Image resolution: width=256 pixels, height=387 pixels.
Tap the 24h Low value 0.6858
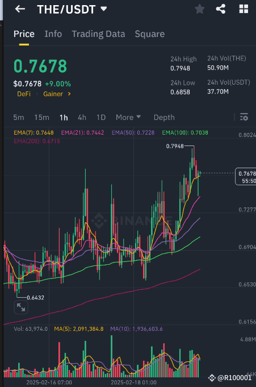tap(180, 92)
